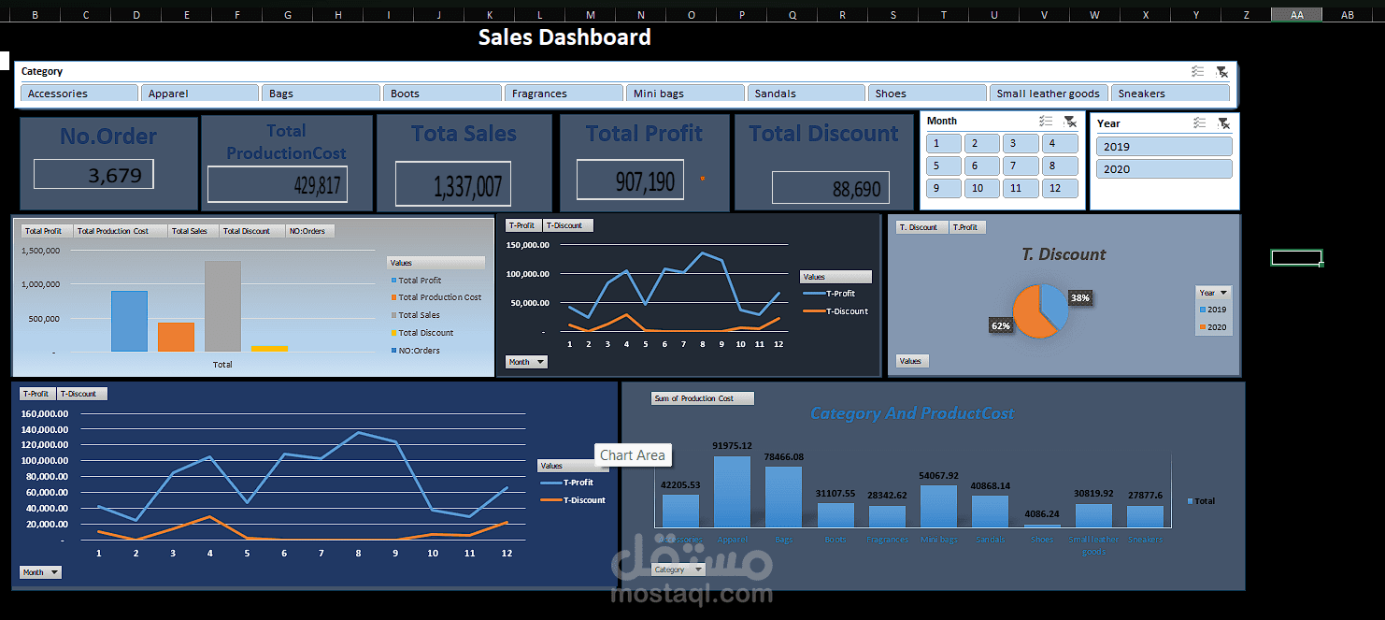
Task: Open Month dropdown on the dark line chart
Action: (x=526, y=362)
